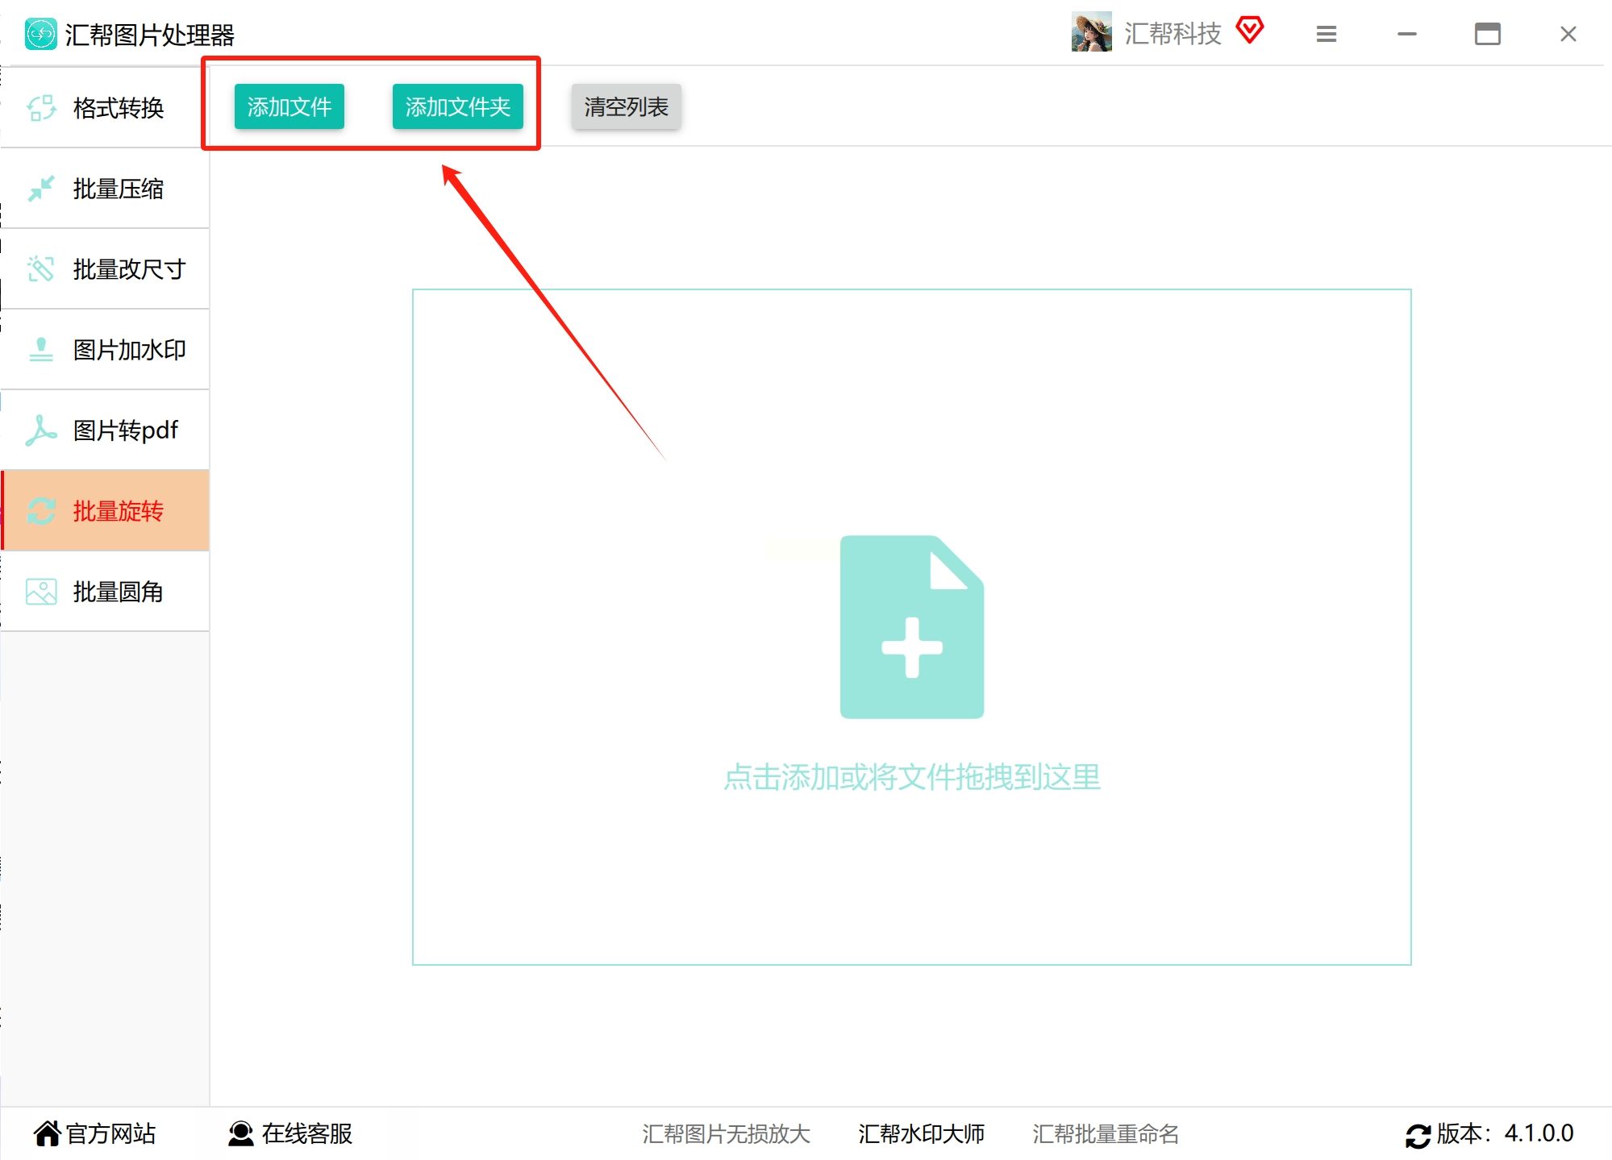
Task: Click the batch resize ruler icon
Action: coord(41,269)
